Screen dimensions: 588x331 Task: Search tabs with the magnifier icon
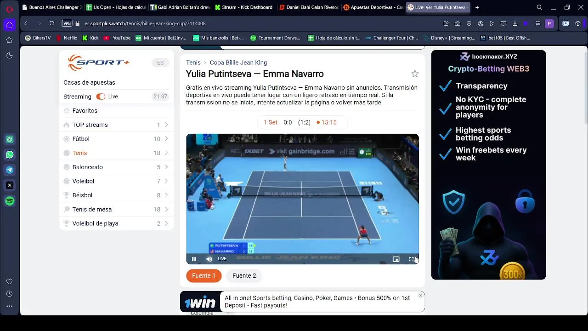coord(540,7)
